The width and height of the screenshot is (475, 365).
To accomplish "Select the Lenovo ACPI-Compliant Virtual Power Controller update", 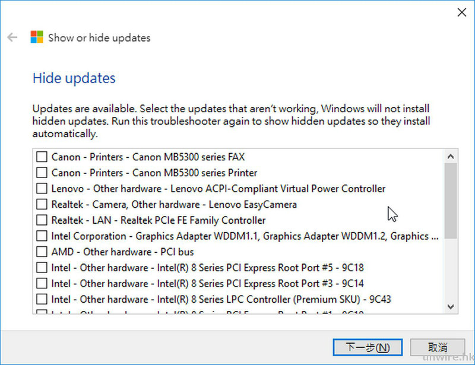I will click(41, 189).
